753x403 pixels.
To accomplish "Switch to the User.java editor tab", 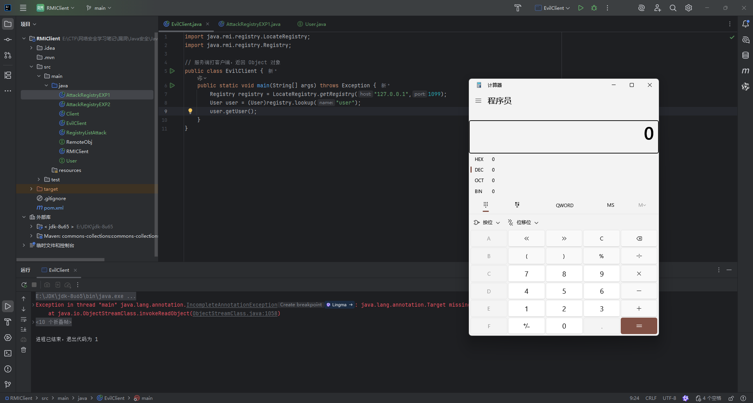I will (315, 24).
